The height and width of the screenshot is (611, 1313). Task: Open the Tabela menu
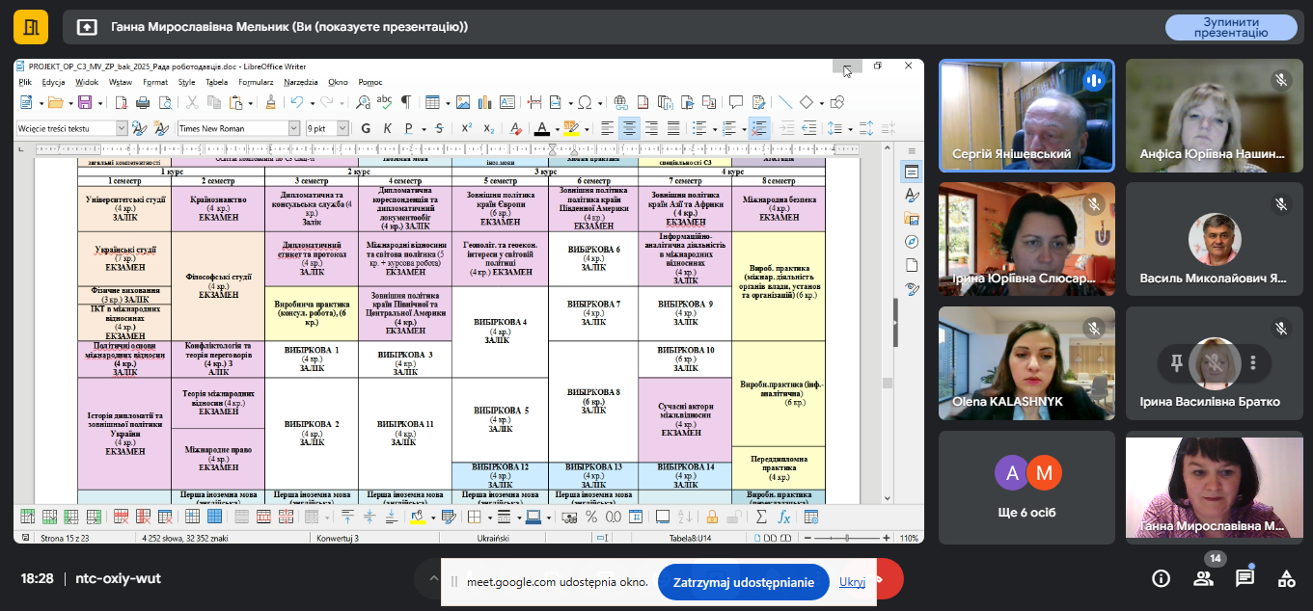click(216, 82)
